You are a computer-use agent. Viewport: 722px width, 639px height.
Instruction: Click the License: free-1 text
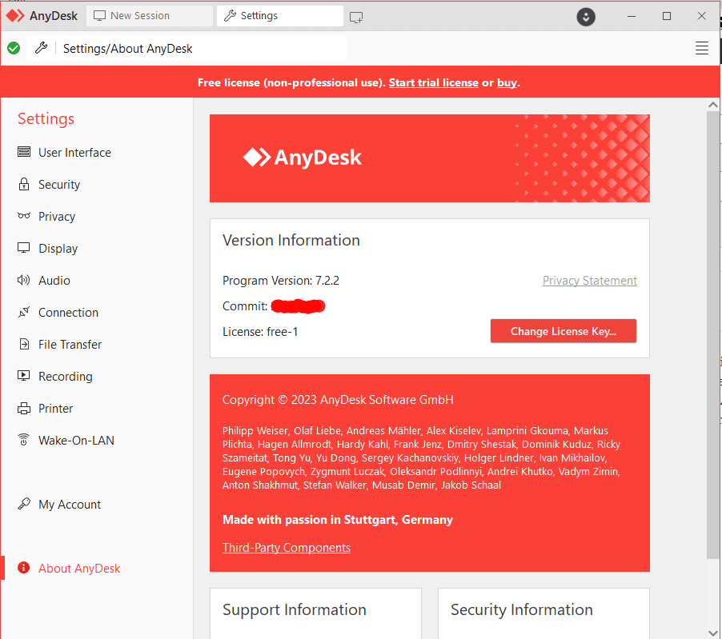coord(260,331)
